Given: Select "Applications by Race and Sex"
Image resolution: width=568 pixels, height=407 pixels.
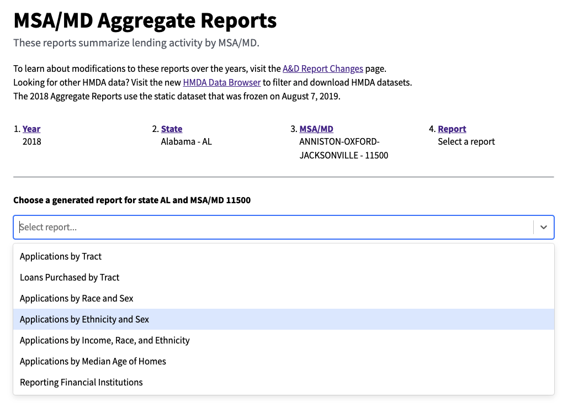Looking at the screenshot, I should pos(76,298).
